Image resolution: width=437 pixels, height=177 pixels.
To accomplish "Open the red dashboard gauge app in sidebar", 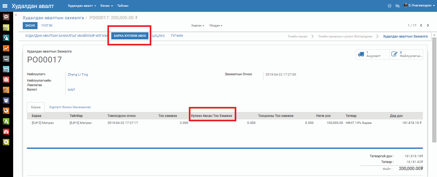I will tap(6, 132).
